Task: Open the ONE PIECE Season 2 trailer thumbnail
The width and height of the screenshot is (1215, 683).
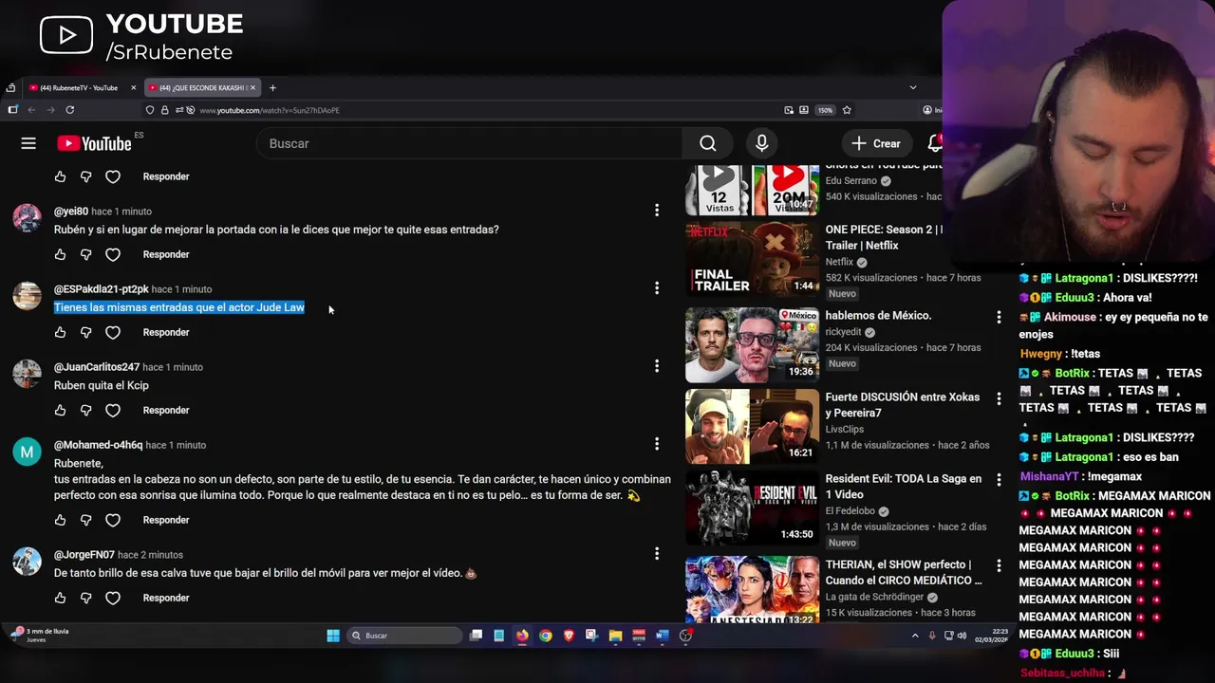Action: tap(752, 258)
